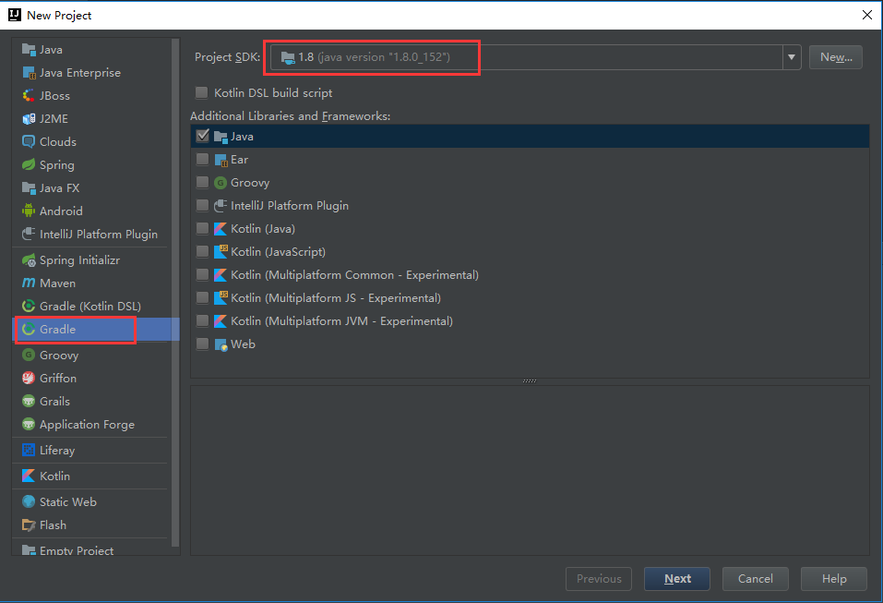Screen dimensions: 883x603
Task: Select the Grails icon
Action: tap(29, 402)
